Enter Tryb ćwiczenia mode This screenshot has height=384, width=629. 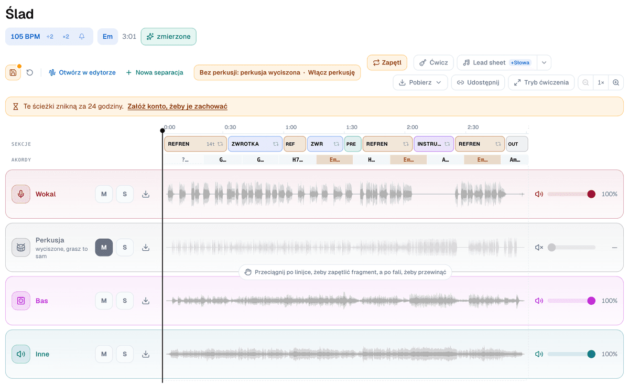pos(541,82)
